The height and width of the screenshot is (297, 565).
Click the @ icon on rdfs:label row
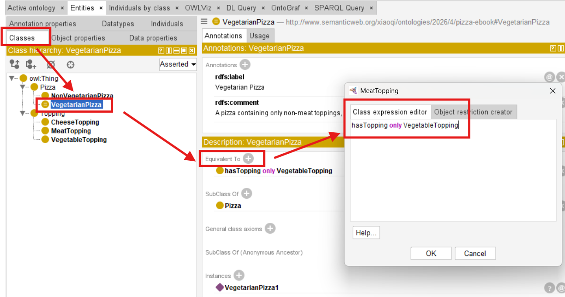coord(549,77)
